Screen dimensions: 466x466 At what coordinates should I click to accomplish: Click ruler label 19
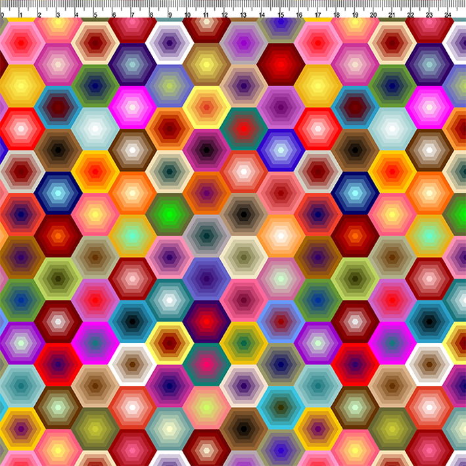point(355,15)
